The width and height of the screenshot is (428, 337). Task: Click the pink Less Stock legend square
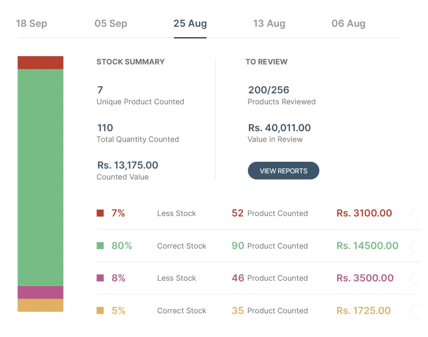[x=101, y=278]
